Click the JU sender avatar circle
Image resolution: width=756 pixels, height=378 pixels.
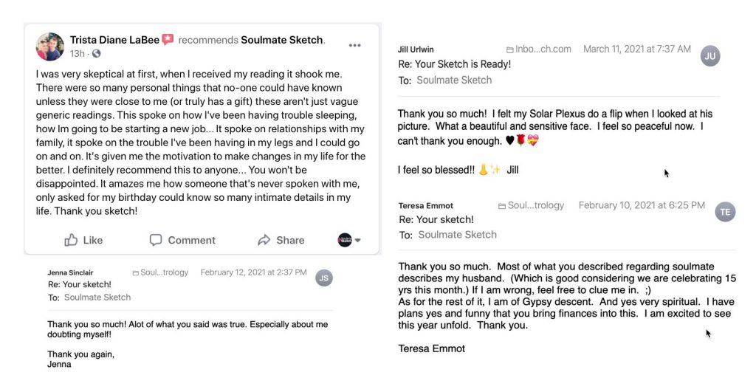click(710, 56)
